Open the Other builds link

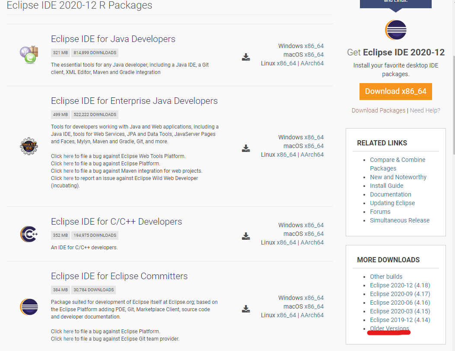tap(386, 277)
